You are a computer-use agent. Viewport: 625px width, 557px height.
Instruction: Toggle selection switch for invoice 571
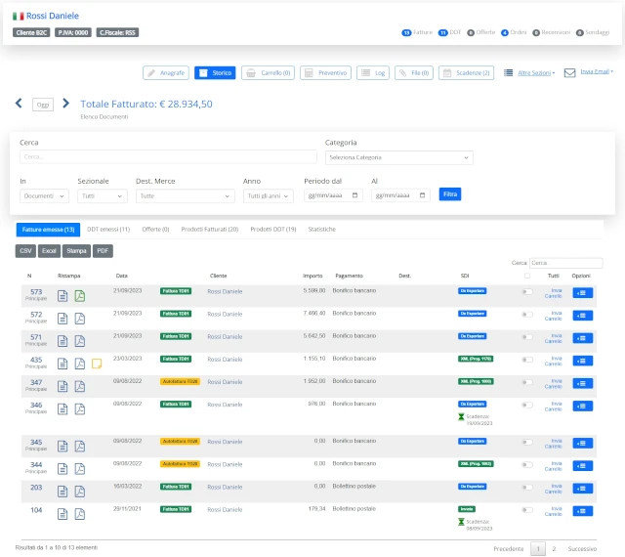pos(527,337)
